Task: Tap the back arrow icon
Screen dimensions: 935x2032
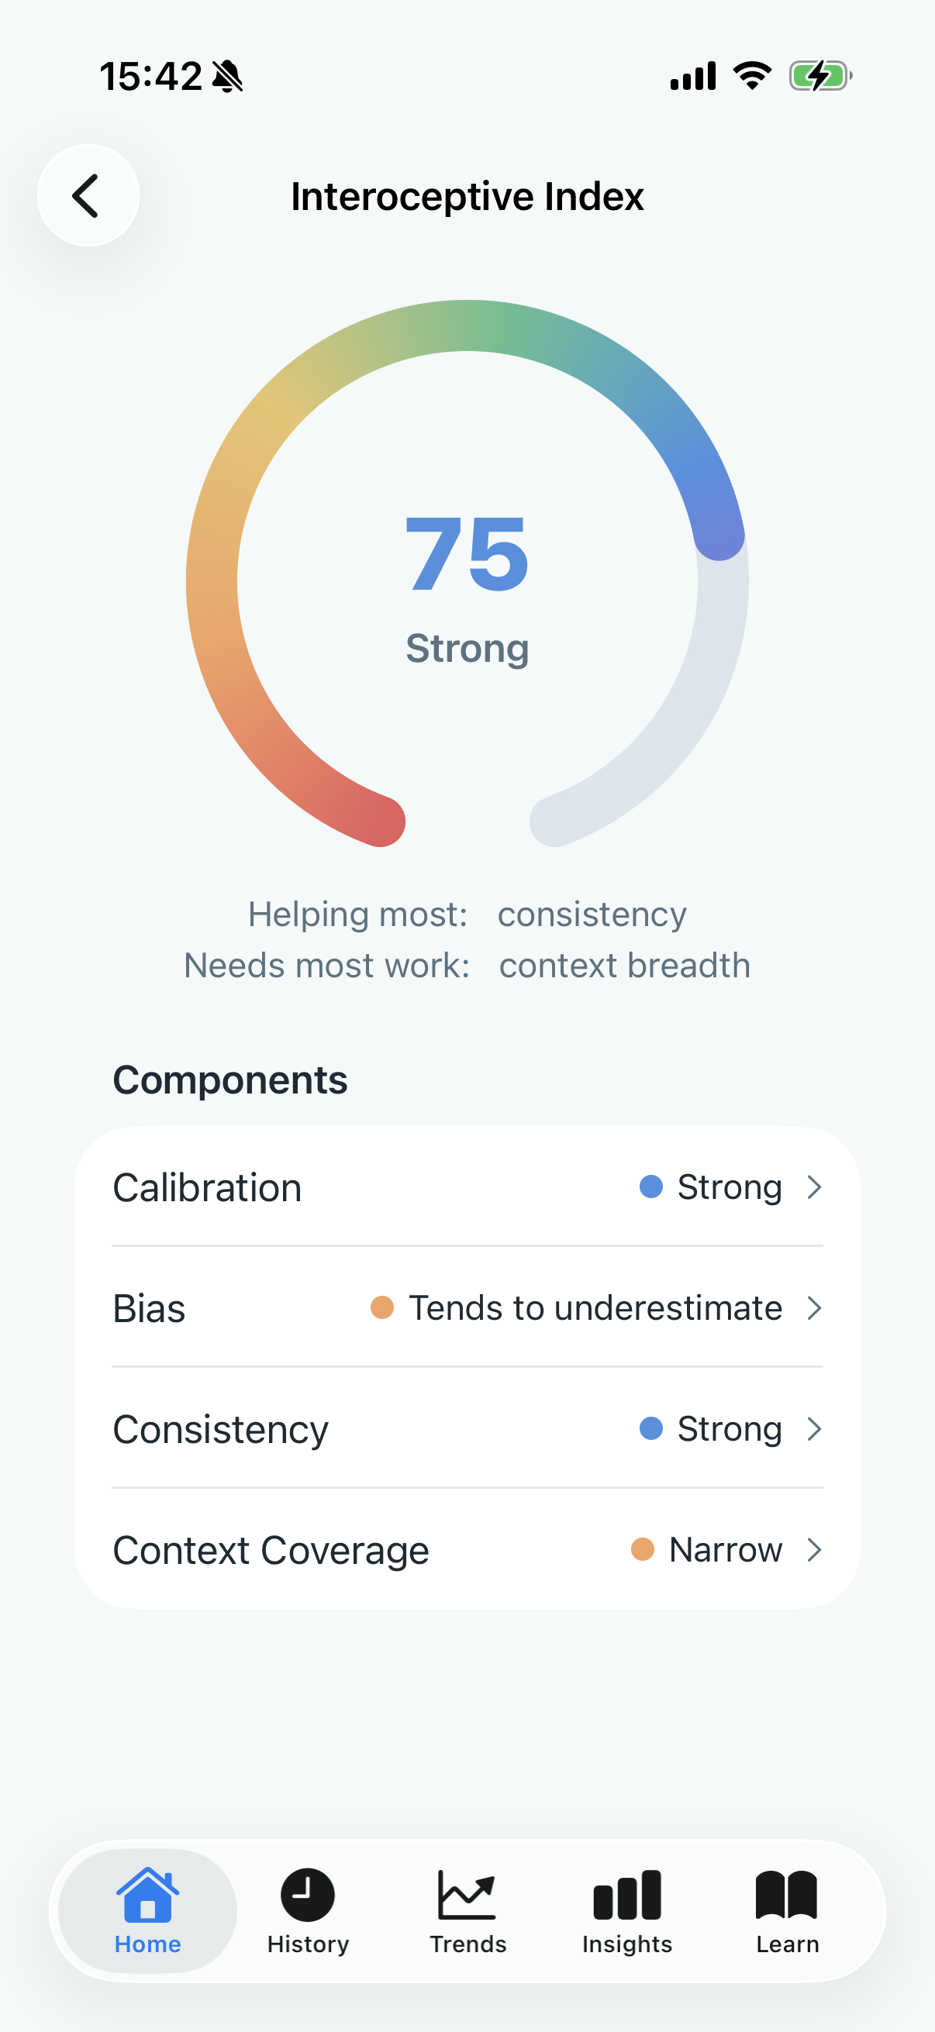Action: point(87,195)
